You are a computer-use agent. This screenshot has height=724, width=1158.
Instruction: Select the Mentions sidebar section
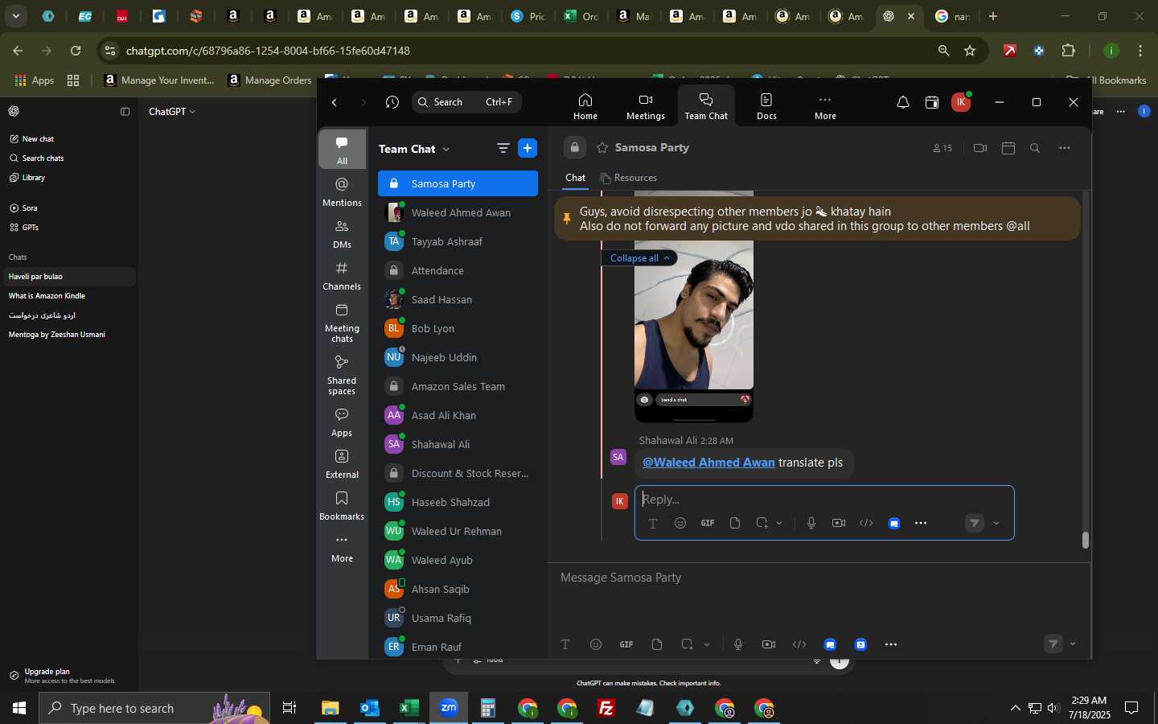342,192
